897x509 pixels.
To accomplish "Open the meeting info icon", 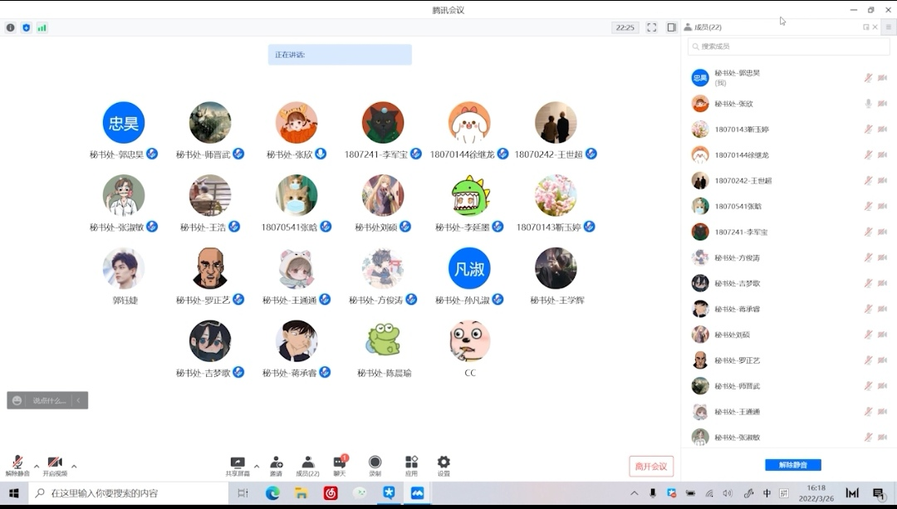I will click(x=11, y=27).
